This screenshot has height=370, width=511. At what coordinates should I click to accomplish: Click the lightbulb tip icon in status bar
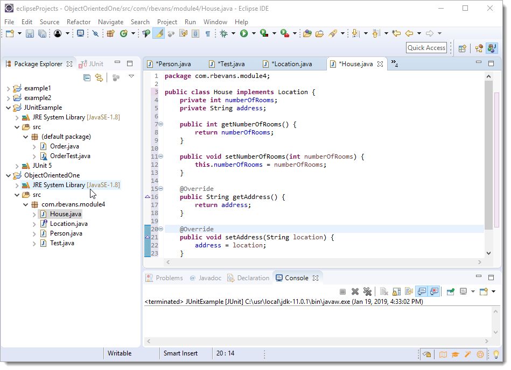click(496, 355)
